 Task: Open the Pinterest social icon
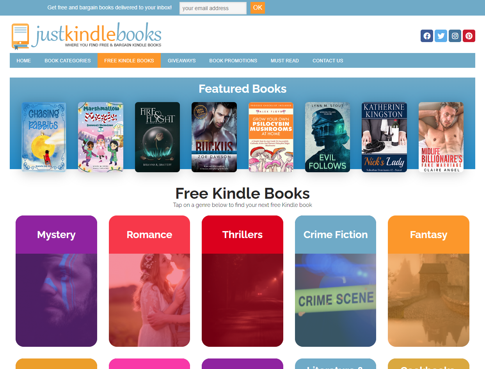pyautogui.click(x=469, y=36)
